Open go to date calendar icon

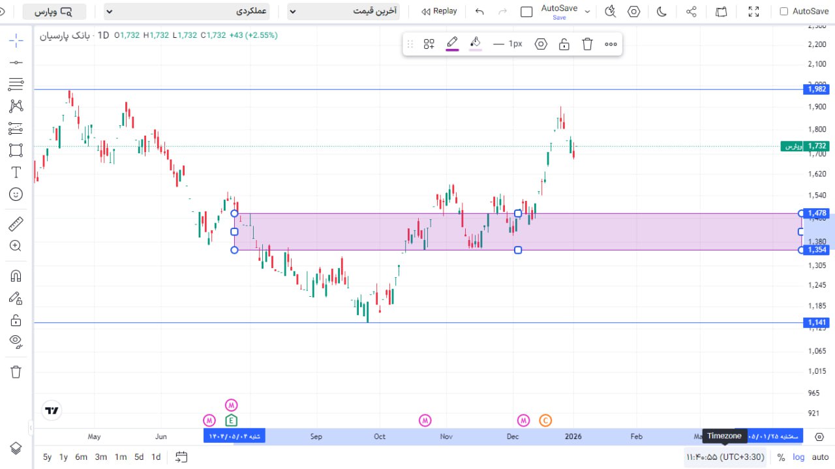click(181, 457)
